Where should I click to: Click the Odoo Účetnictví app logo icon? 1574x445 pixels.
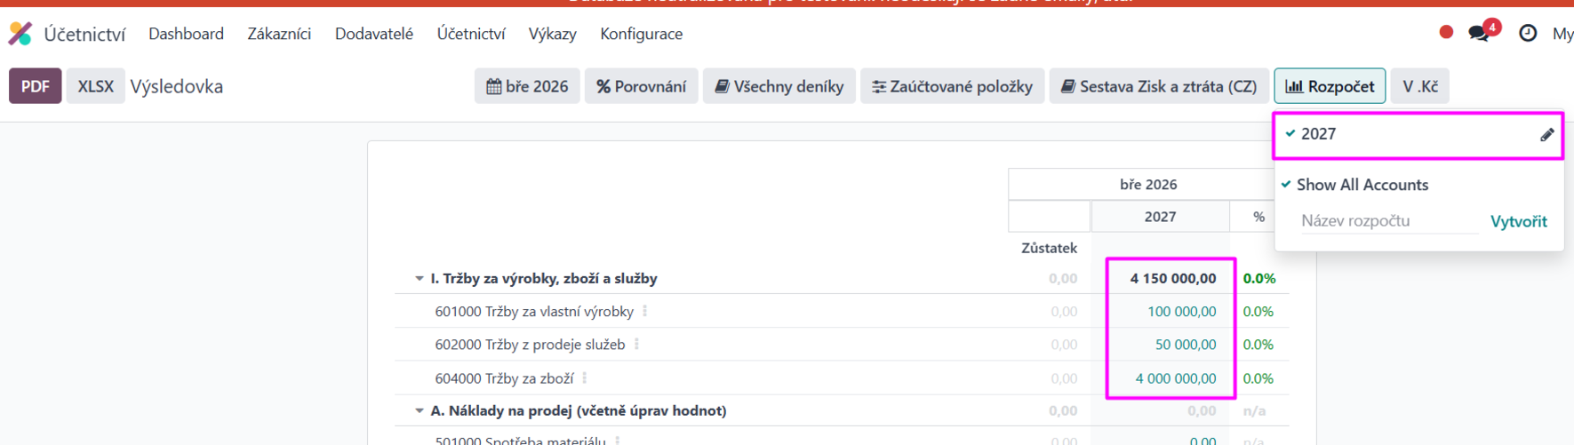(x=20, y=34)
